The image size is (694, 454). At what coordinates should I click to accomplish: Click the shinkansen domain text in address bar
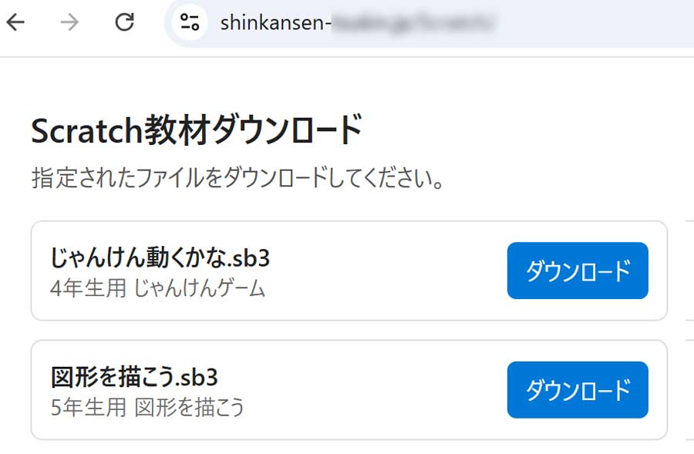(x=275, y=22)
